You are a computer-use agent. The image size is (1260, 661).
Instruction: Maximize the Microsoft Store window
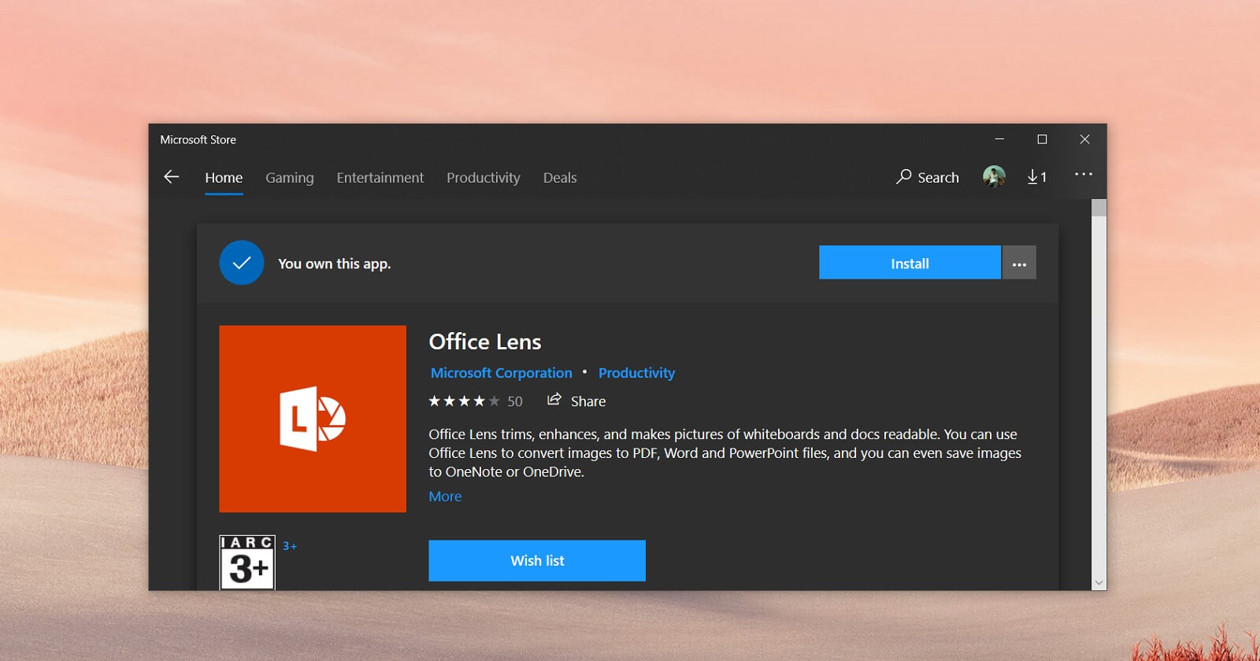1042,139
